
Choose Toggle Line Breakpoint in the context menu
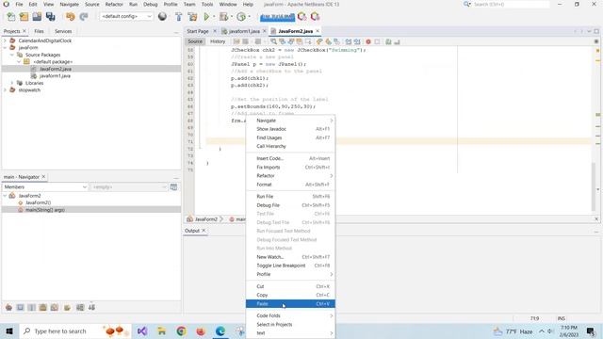[x=290, y=266]
